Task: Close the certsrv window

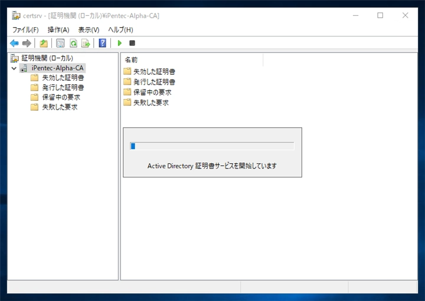Action: [x=405, y=16]
